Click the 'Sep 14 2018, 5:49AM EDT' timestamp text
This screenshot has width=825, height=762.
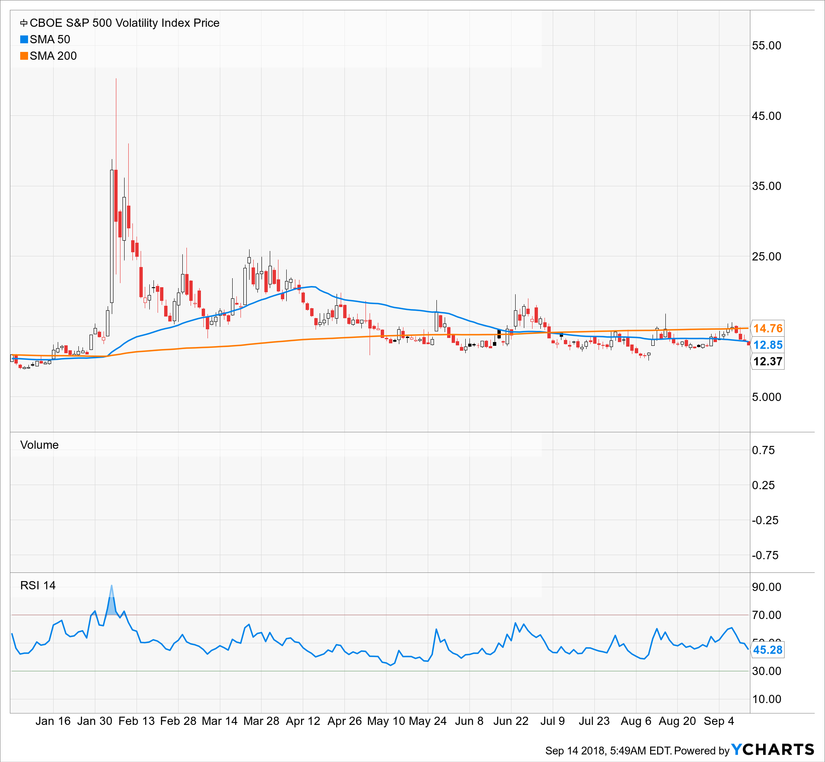(x=609, y=751)
